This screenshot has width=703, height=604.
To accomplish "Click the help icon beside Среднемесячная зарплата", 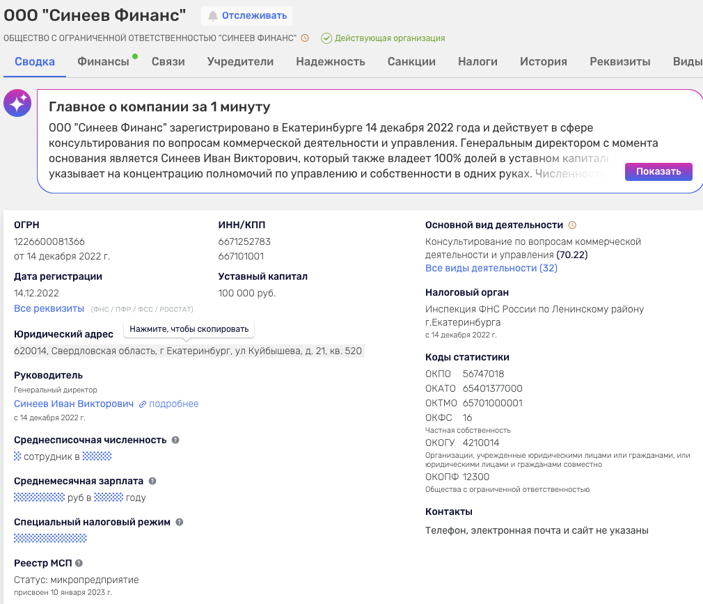I will click(152, 481).
